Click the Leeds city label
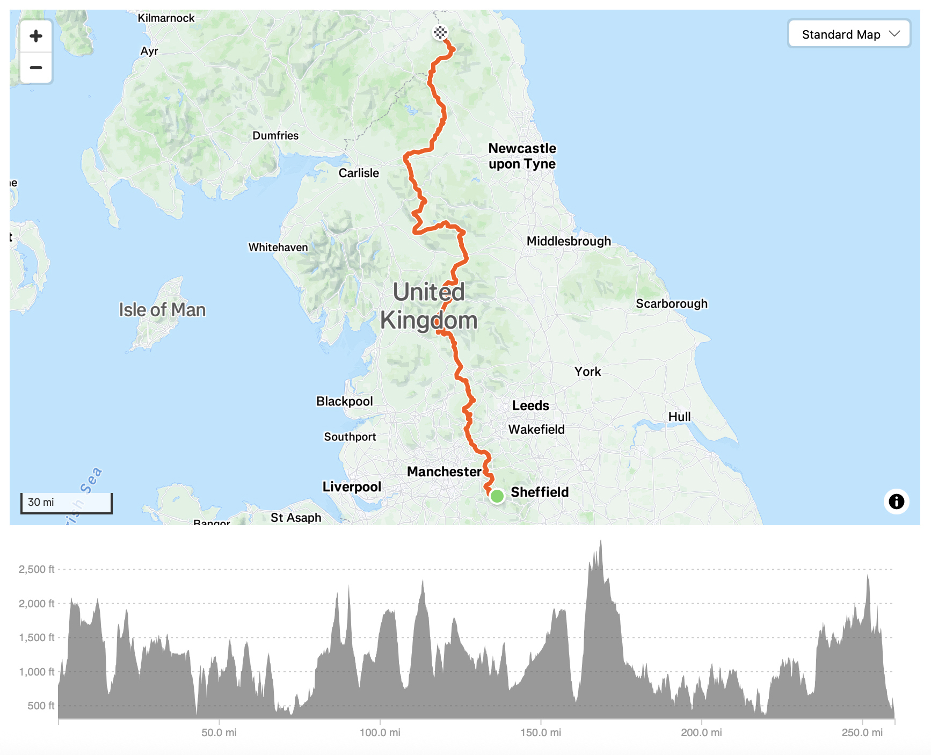 tap(530, 405)
